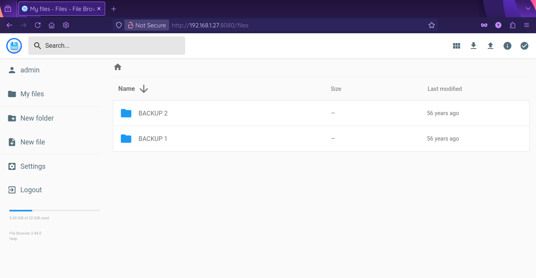Click the Help link in sidebar
Viewport: 536px width, 278px height.
tap(13, 239)
